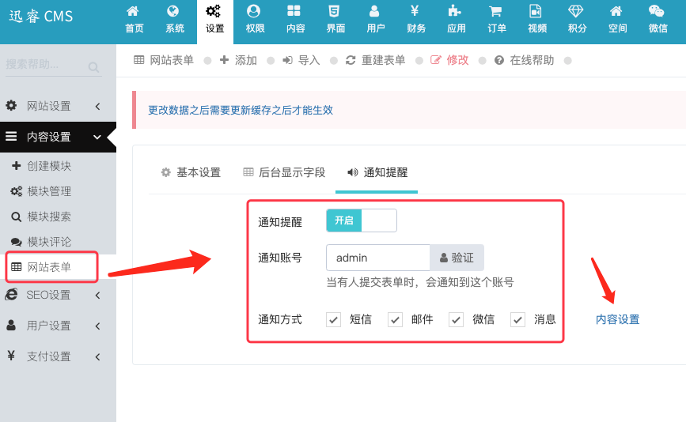Focus the 通知账号 admin input field
686x422 pixels.
[378, 258]
